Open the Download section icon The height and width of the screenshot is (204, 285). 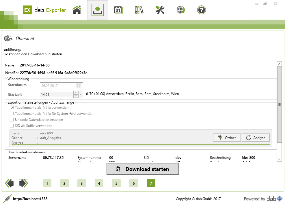coord(98,10)
